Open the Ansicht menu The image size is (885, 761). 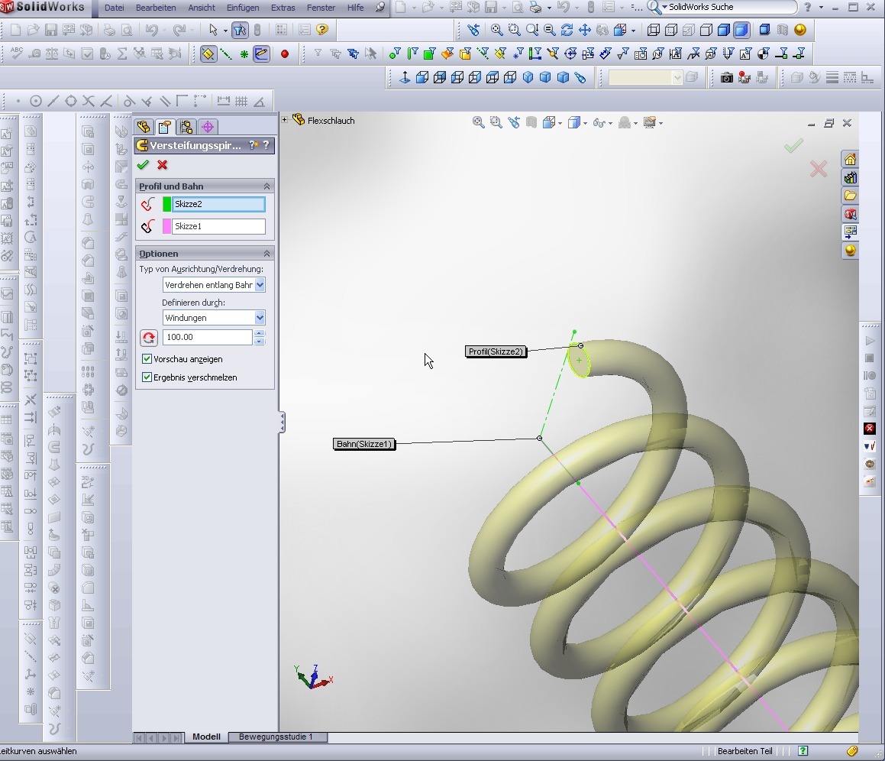tap(202, 8)
